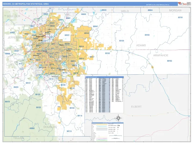Image resolution: width=193 pixels, height=145 pixels.
Task: Select ZIP code 80023 label
Action: [46, 14]
